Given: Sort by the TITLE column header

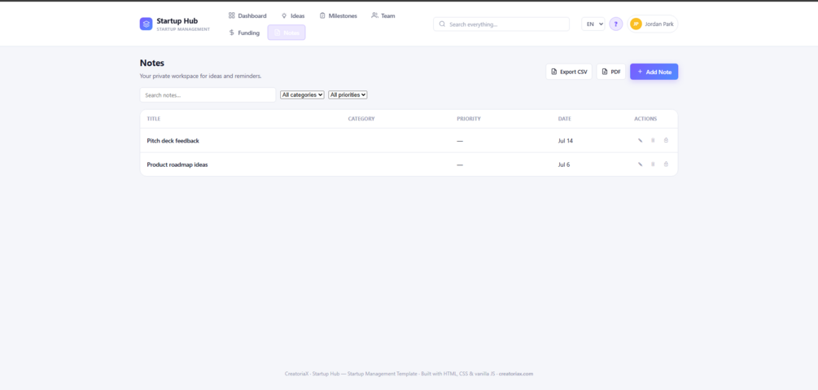Looking at the screenshot, I should click(154, 119).
